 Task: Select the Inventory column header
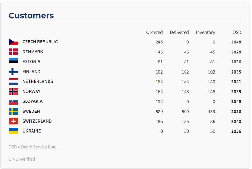(205, 33)
